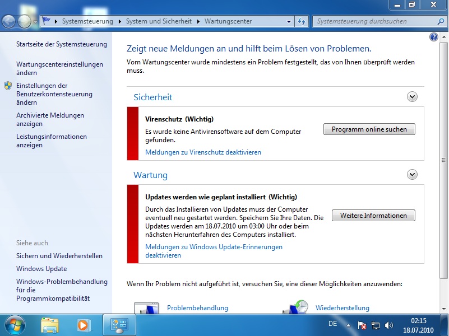449x336 pixels.
Task: Open the network tray icon
Action: (x=376, y=325)
